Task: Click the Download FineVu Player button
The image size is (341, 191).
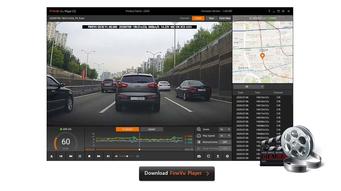Action: click(x=177, y=173)
